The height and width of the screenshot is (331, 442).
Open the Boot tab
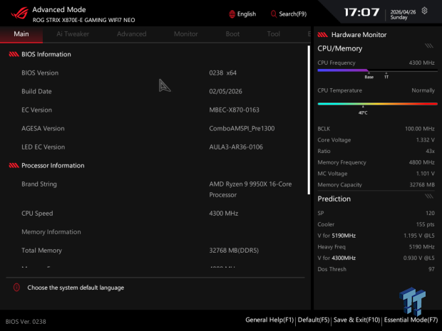(232, 34)
